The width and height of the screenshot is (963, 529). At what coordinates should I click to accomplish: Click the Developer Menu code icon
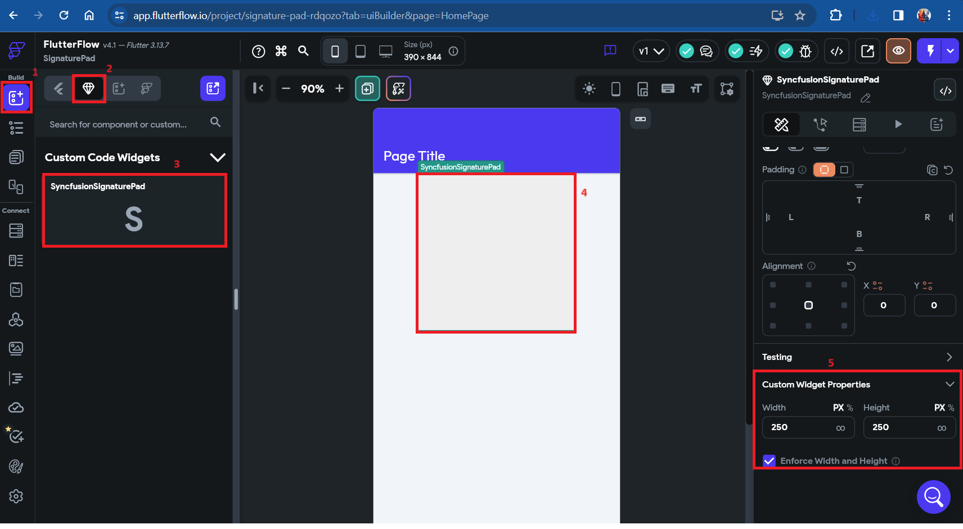(837, 52)
